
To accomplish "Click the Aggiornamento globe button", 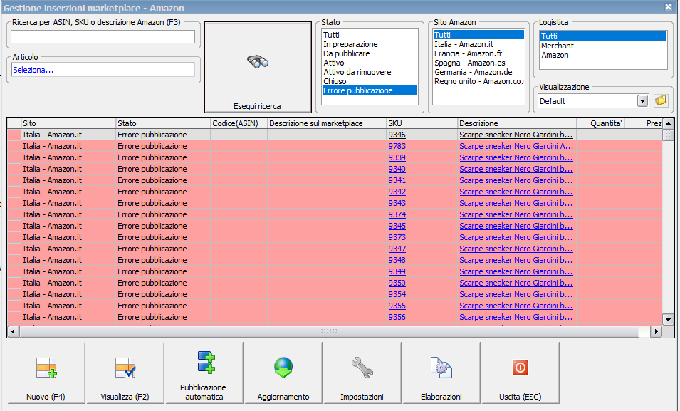I will [283, 373].
